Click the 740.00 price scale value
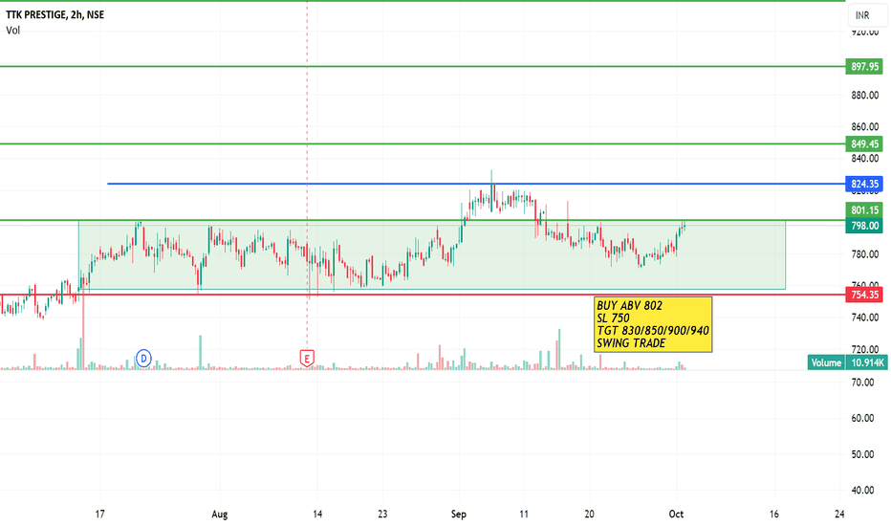This screenshot has width=891, height=526. tap(865, 318)
